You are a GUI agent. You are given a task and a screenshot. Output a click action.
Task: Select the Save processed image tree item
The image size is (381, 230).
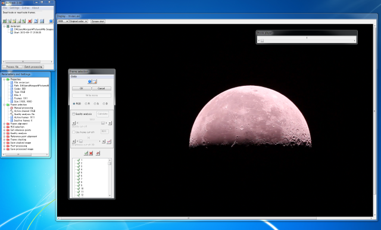21,149
